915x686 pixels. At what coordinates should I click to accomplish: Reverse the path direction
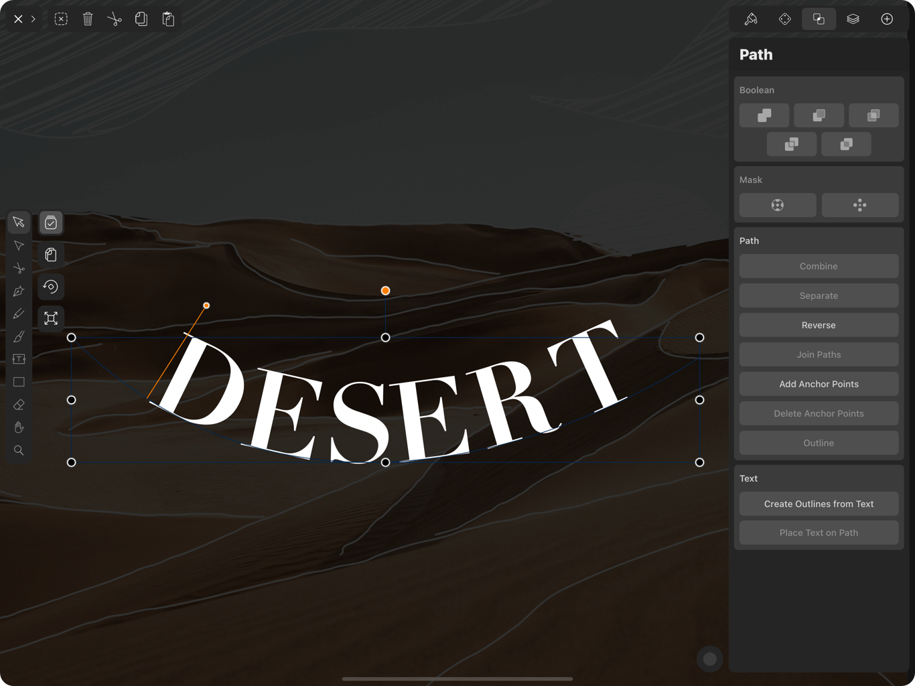point(819,325)
